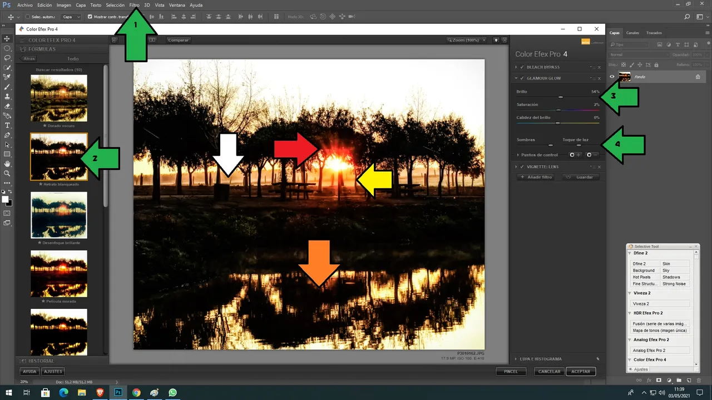The width and height of the screenshot is (712, 400).
Task: Click the Aceptar button
Action: click(581, 371)
